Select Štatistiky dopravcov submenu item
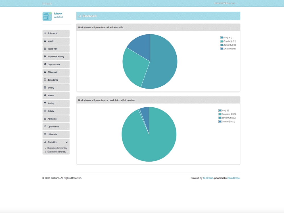This screenshot has height=213, width=284. point(57,152)
